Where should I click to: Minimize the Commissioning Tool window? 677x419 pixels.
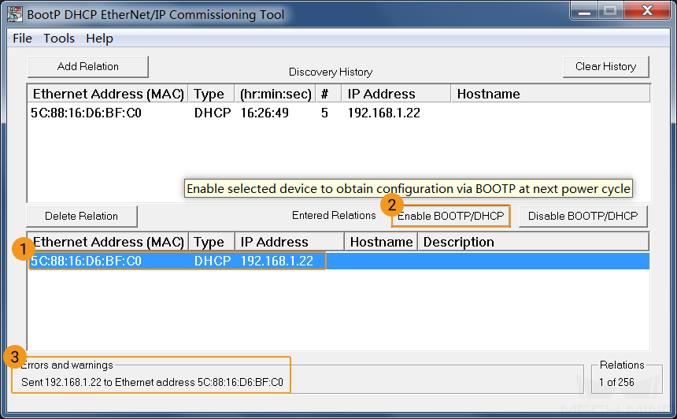pos(584,11)
